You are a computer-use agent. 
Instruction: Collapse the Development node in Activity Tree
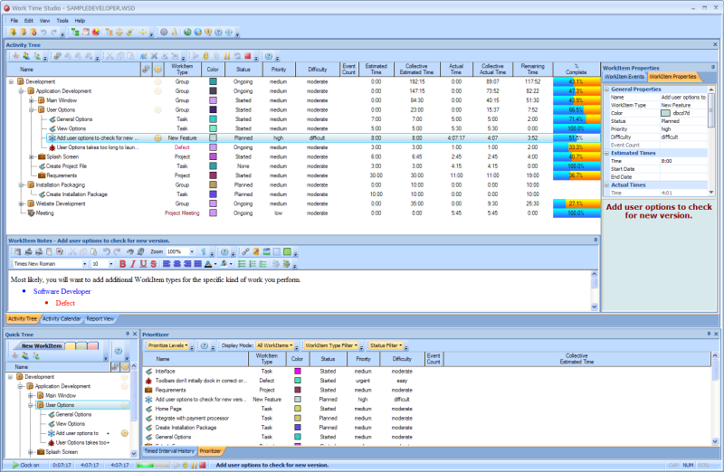pos(11,81)
